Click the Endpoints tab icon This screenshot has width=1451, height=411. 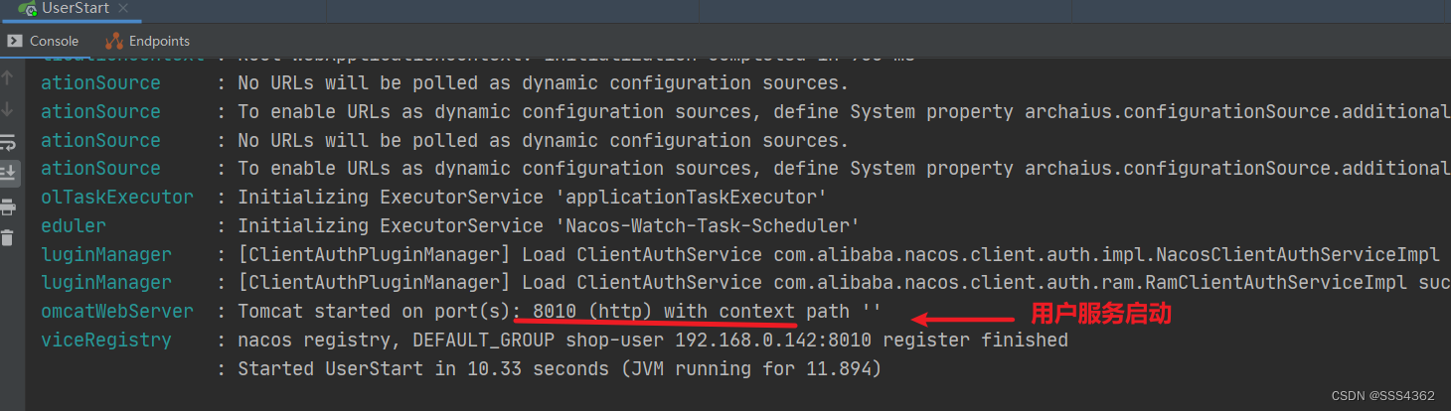pyautogui.click(x=114, y=41)
